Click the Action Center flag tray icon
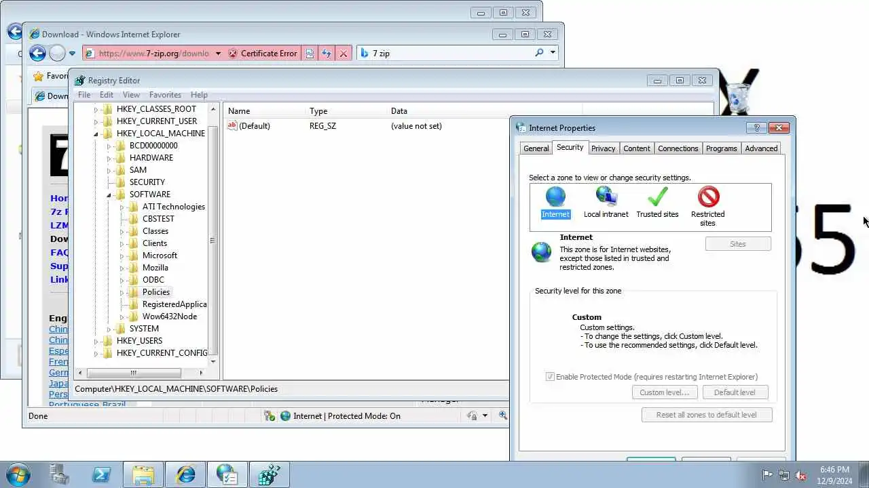Screen dimensions: 869x488 pyautogui.click(x=767, y=475)
